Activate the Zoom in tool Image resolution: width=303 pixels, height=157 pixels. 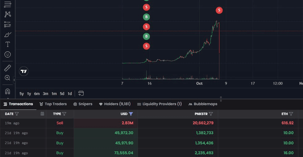click(x=7, y=78)
